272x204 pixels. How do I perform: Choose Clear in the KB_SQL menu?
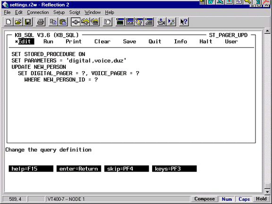[x=102, y=41]
